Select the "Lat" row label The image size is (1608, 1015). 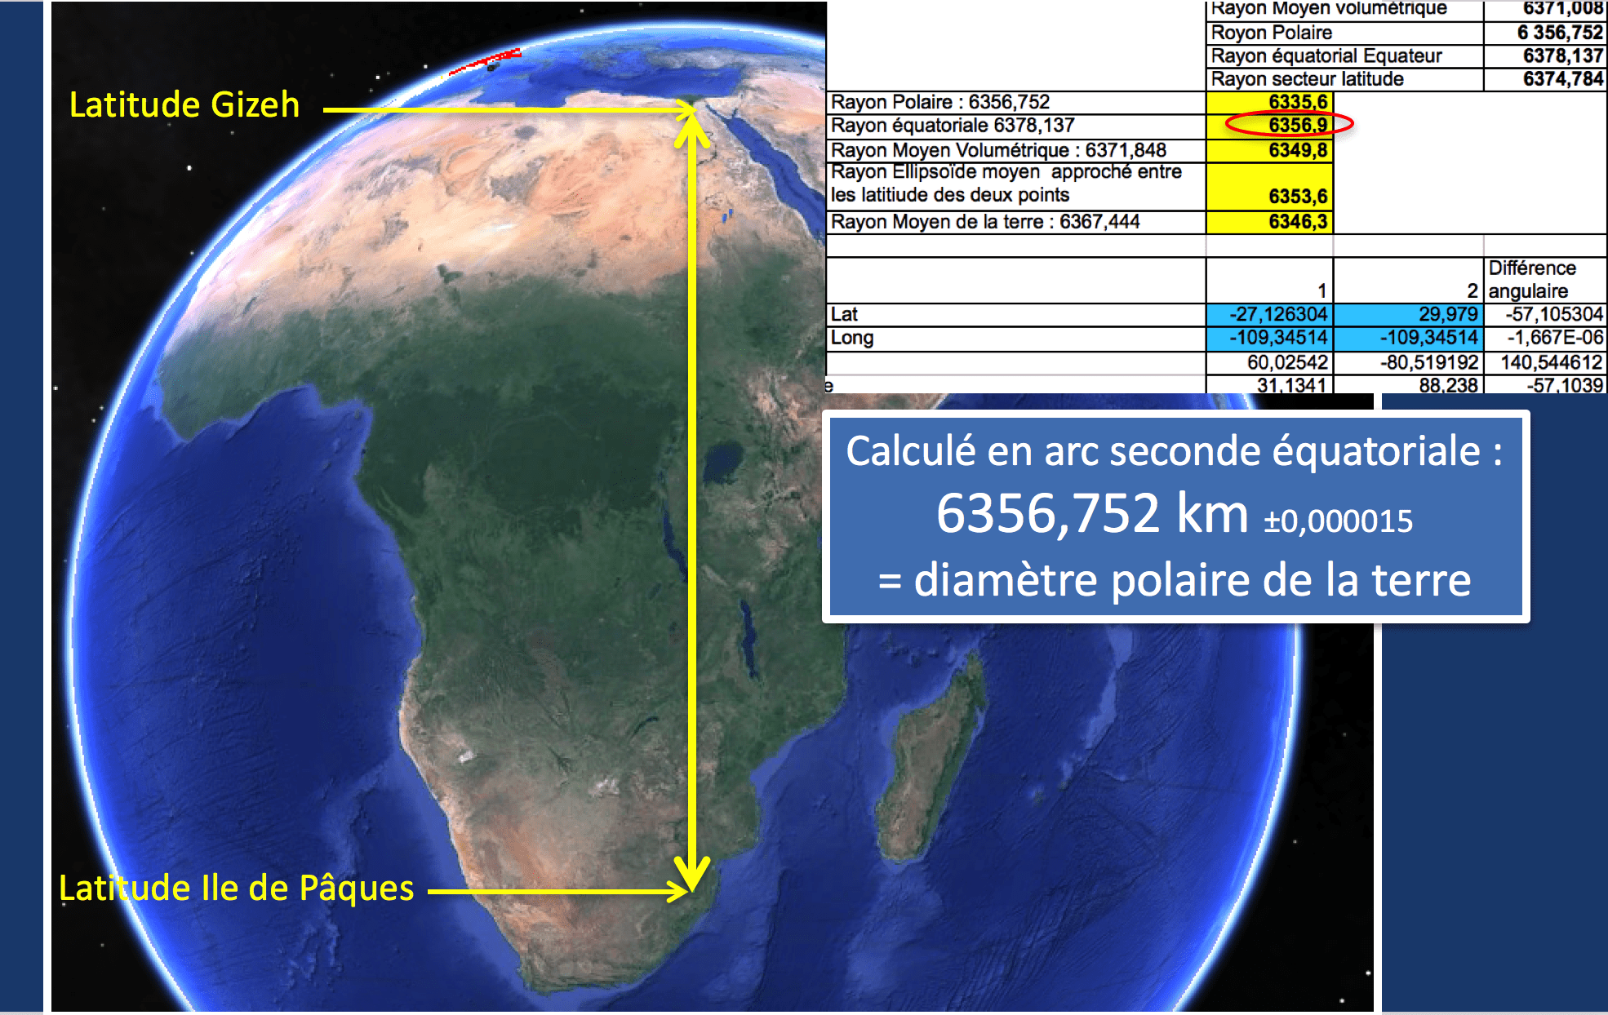coord(1016,315)
